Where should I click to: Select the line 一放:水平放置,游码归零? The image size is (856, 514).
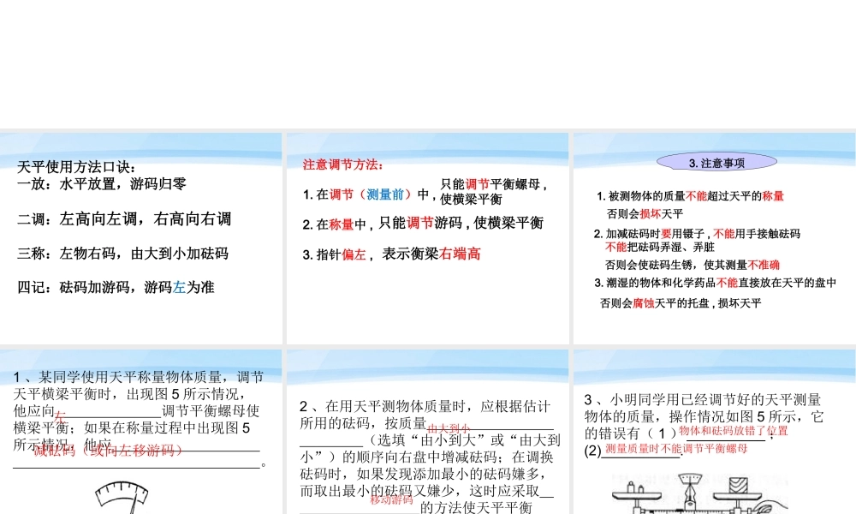click(102, 183)
